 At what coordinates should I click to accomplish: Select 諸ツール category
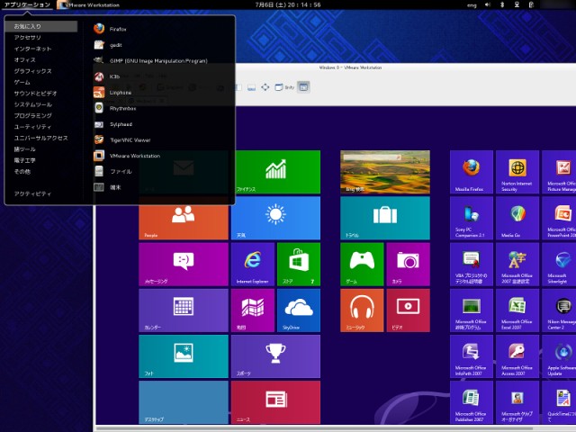click(x=24, y=149)
